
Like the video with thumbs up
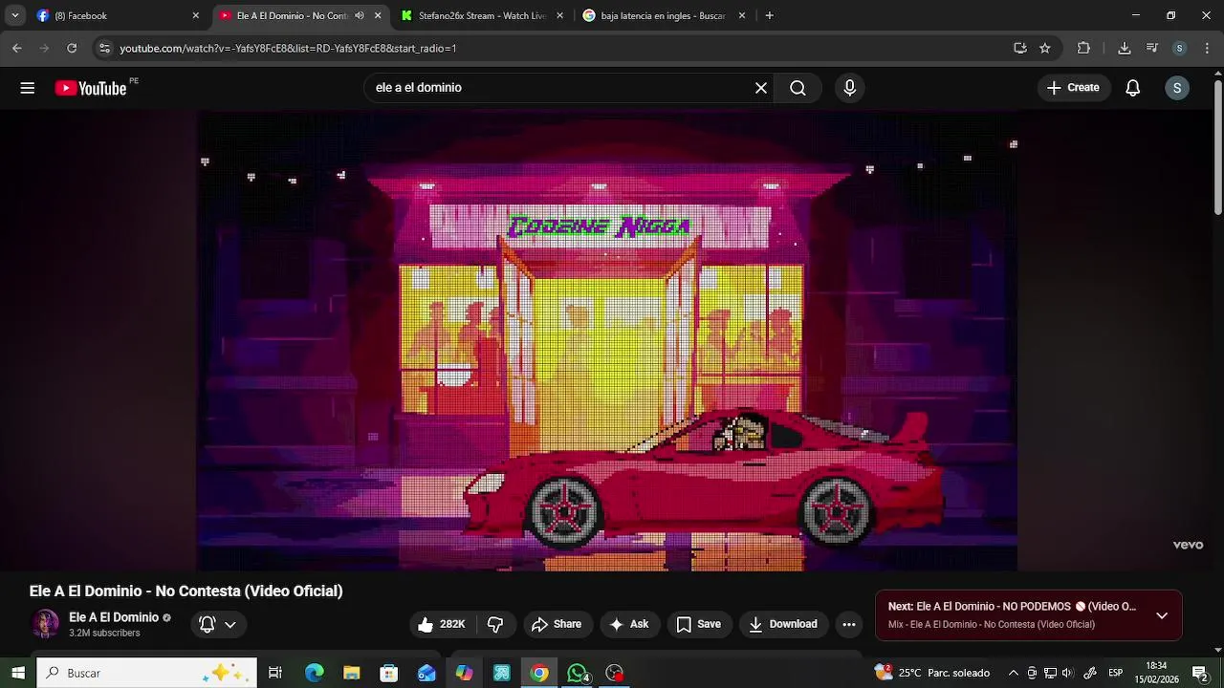click(x=441, y=624)
